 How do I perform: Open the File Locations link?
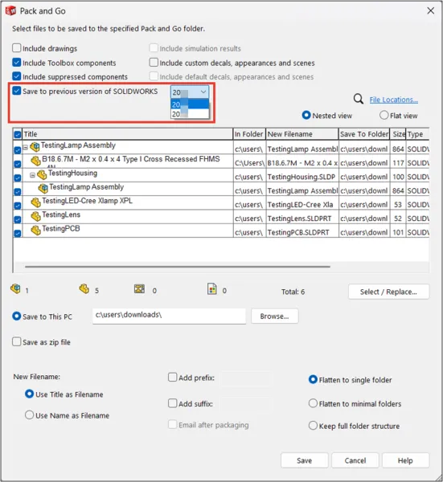tap(393, 100)
